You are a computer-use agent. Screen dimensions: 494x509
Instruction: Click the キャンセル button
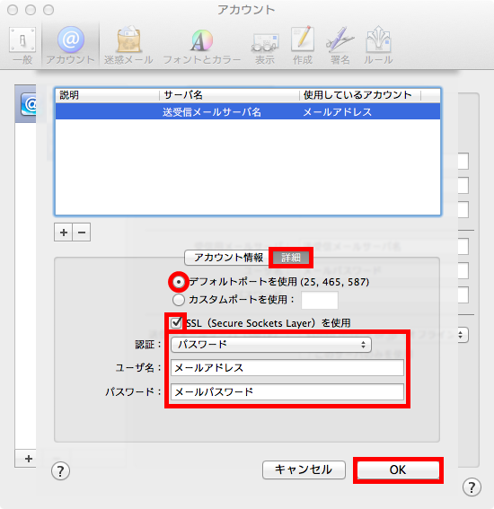(x=304, y=470)
